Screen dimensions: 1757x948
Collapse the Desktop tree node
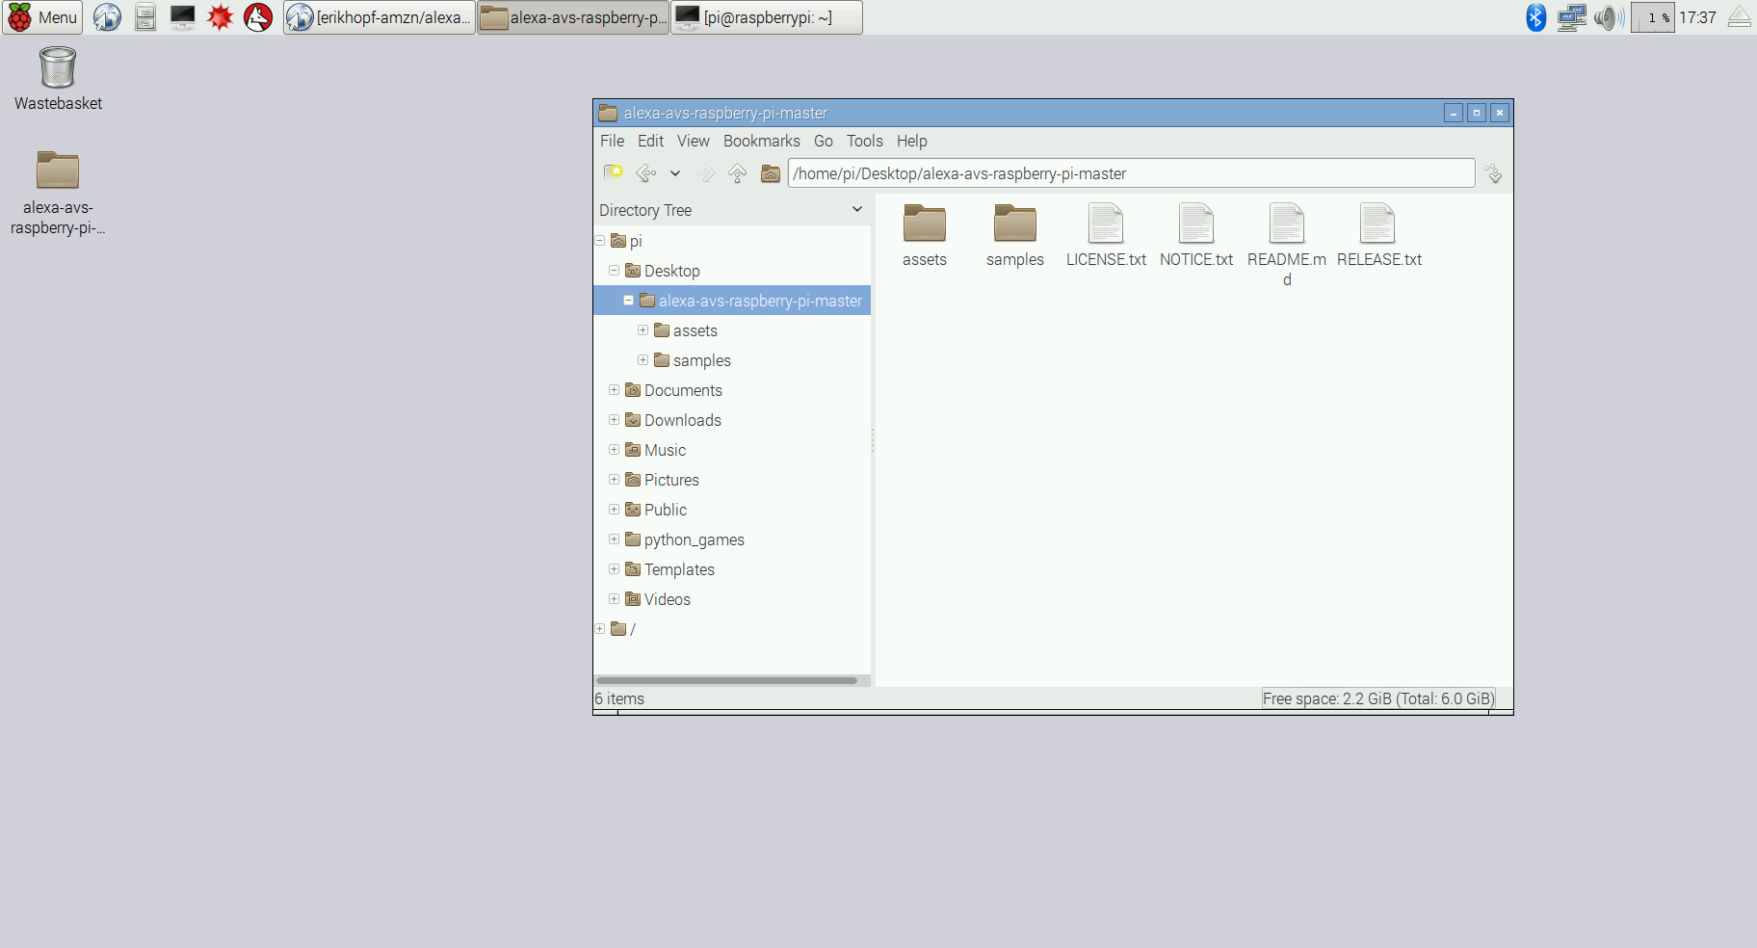click(614, 271)
